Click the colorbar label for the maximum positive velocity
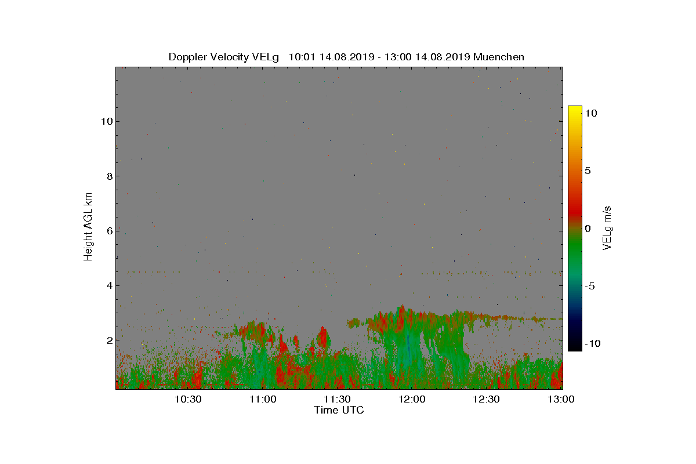The height and width of the screenshot is (464, 696). [x=590, y=113]
